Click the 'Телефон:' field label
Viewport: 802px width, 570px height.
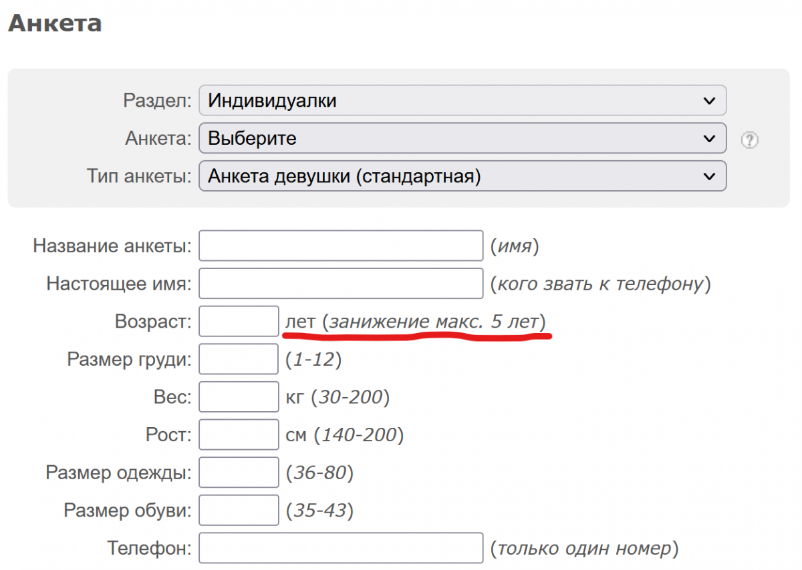pos(149,549)
